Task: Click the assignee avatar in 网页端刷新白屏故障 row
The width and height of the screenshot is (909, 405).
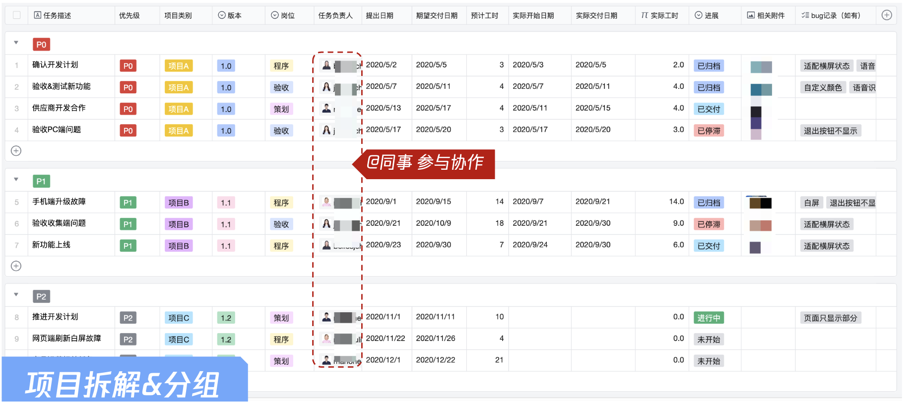Action: [326, 339]
